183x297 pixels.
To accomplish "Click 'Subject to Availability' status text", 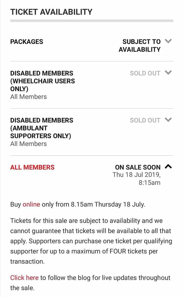I will click(139, 46).
